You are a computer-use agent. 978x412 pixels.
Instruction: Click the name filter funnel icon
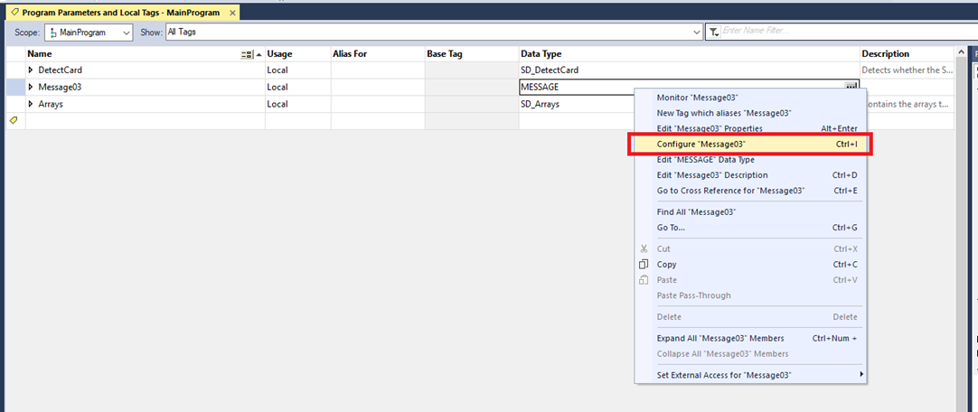713,32
